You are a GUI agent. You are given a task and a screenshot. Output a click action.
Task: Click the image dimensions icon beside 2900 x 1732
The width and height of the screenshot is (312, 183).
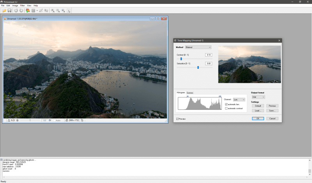(x=67, y=120)
